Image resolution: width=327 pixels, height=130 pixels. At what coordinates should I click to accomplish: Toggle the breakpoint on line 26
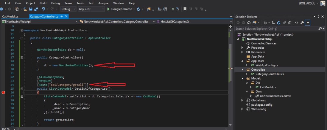[3, 93]
